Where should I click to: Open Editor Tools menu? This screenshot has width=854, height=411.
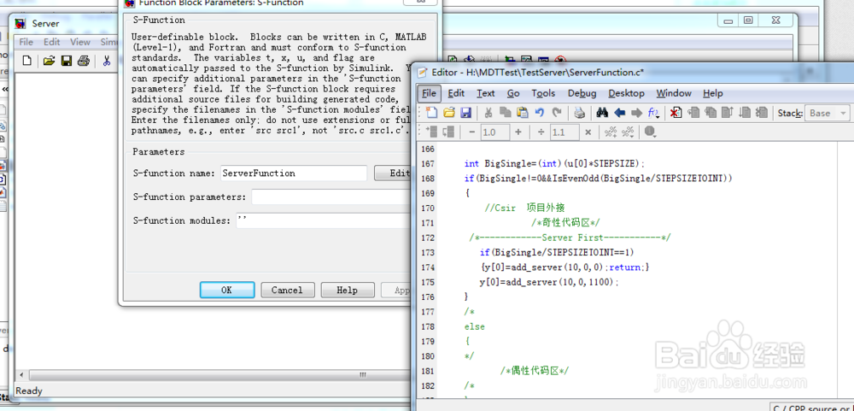point(543,93)
